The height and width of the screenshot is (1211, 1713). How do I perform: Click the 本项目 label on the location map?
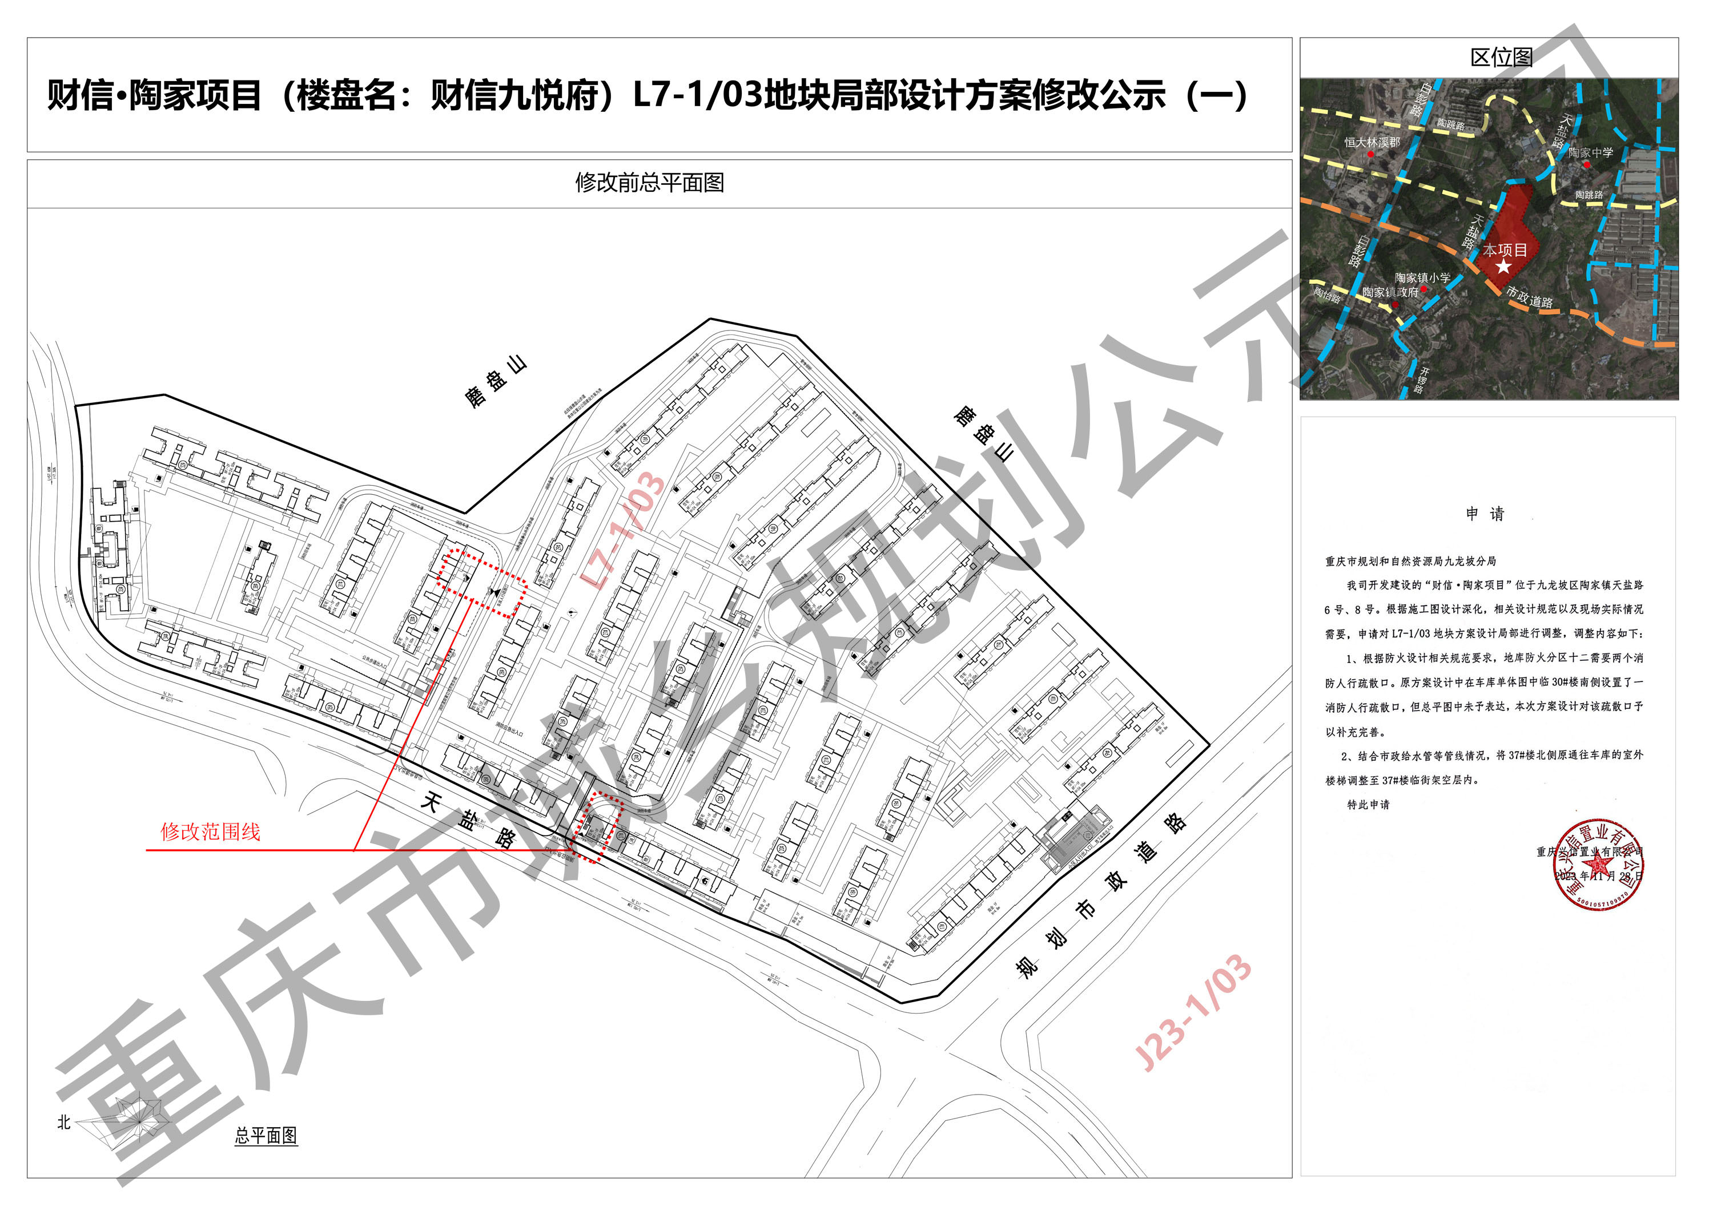1505,250
